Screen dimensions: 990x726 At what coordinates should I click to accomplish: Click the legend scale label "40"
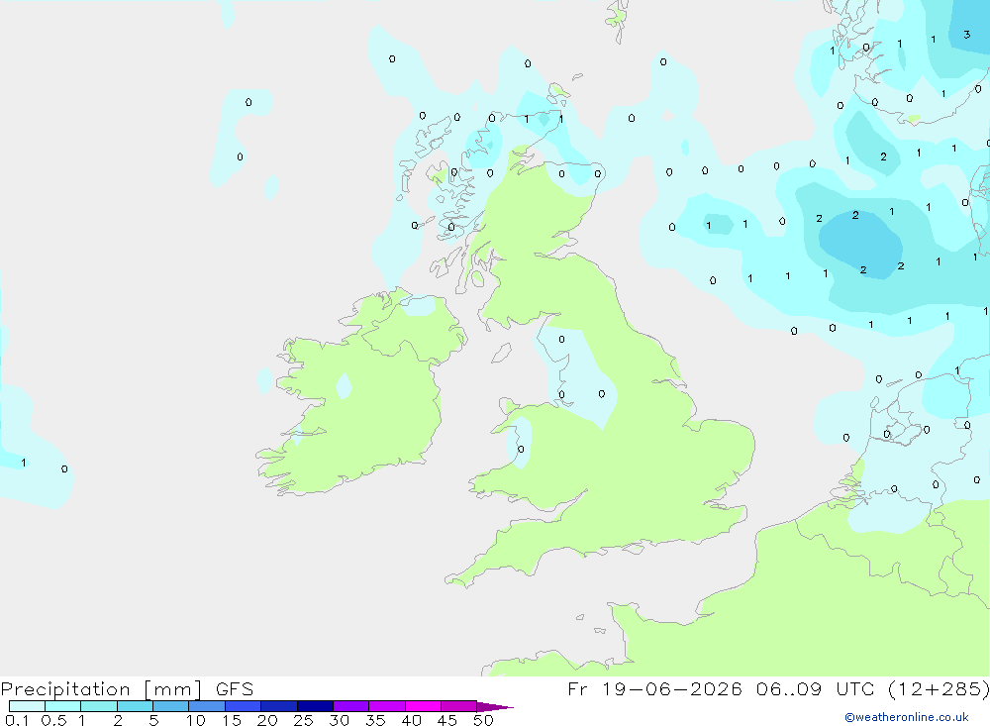coord(412,720)
